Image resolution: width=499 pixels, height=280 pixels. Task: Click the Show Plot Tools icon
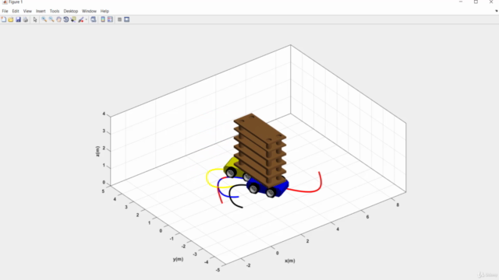[x=126, y=19]
